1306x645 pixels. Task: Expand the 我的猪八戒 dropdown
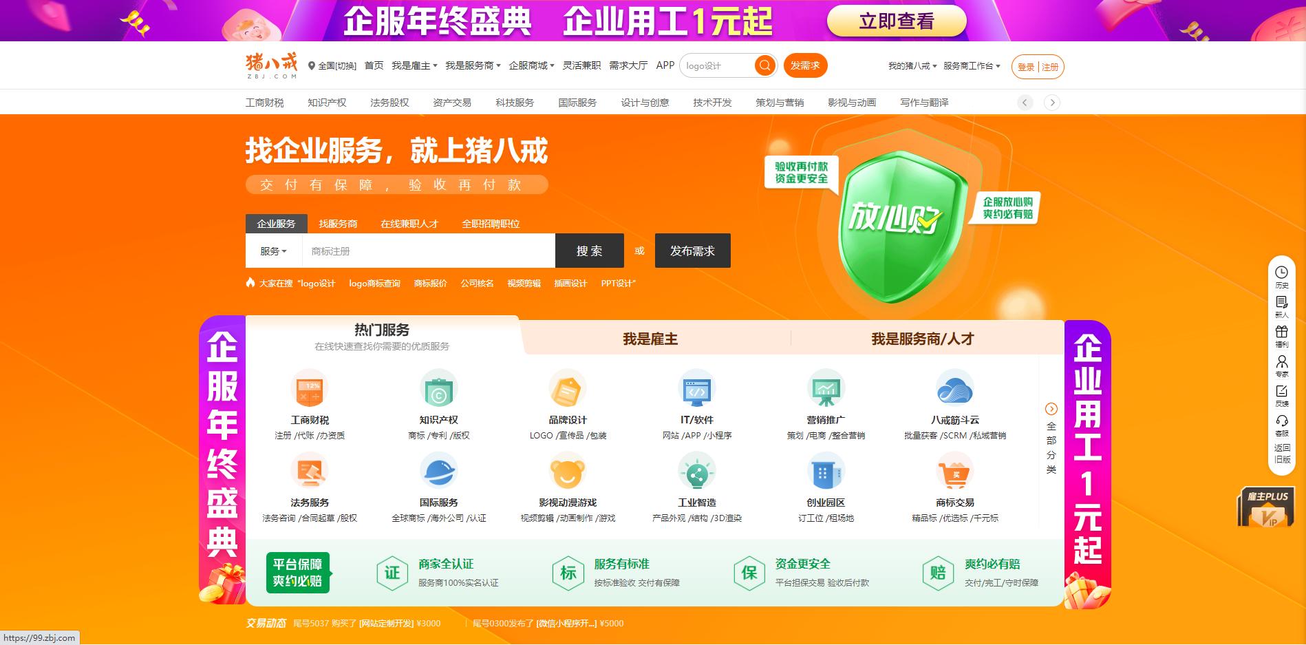(910, 66)
